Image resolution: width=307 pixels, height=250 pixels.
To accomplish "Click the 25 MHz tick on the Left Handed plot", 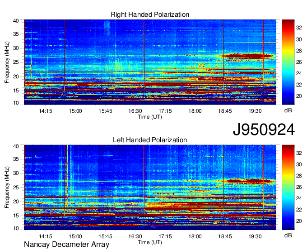I will click(16, 187).
